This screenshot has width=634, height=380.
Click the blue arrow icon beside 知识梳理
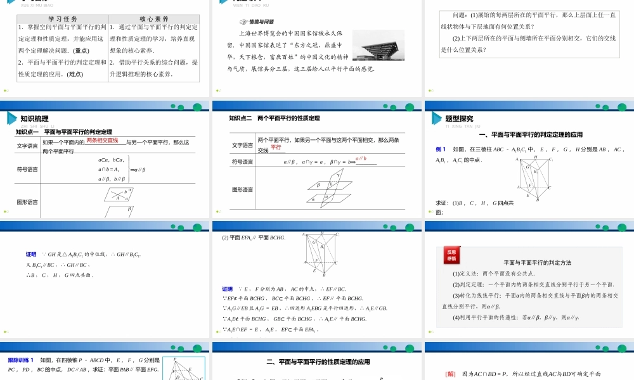click(11, 118)
